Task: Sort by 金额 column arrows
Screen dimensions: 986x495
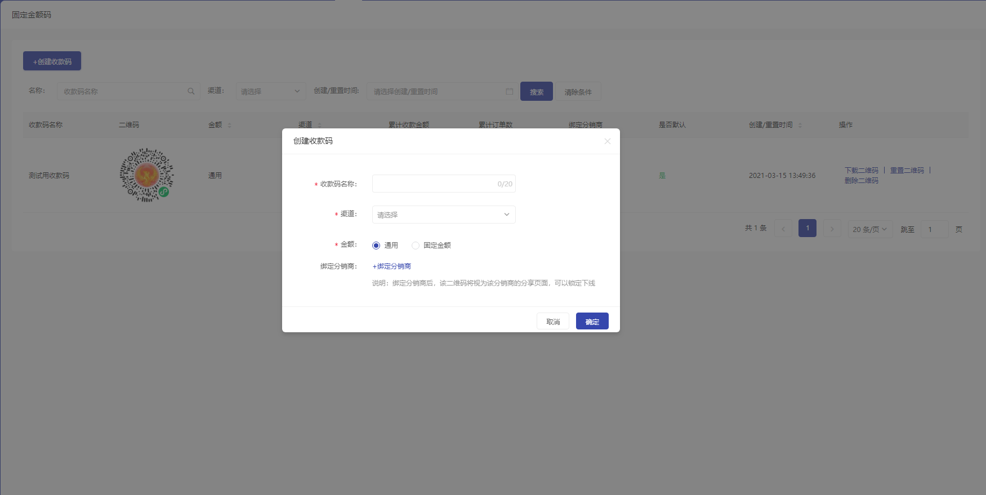Action: point(229,125)
